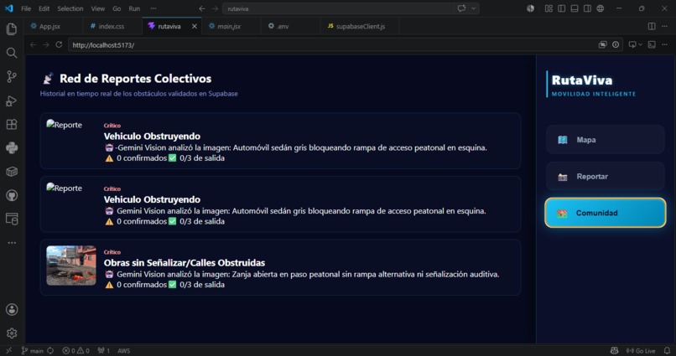Go forward using title bar navigation arrow
This screenshot has width=676, height=356.
[x=215, y=8]
